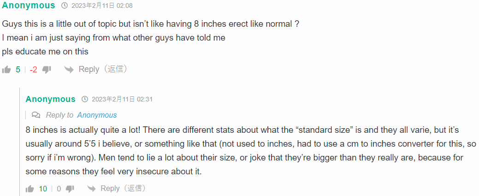479x196 pixels.
Task: Click the 2023年2月11日 02:31 timestamp
Action: (122, 99)
